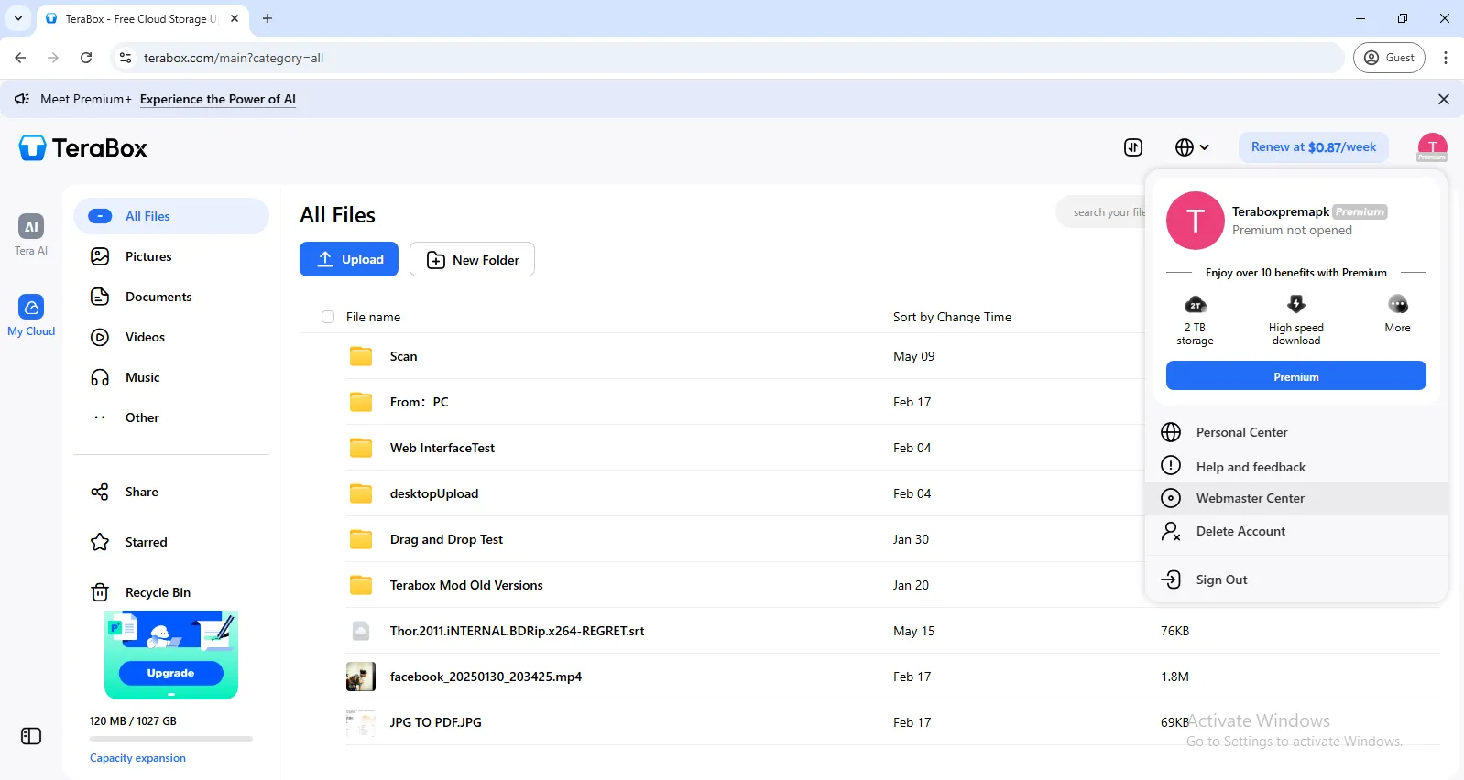The height and width of the screenshot is (780, 1464).
Task: Click the blue Premium button
Action: coord(1295,376)
